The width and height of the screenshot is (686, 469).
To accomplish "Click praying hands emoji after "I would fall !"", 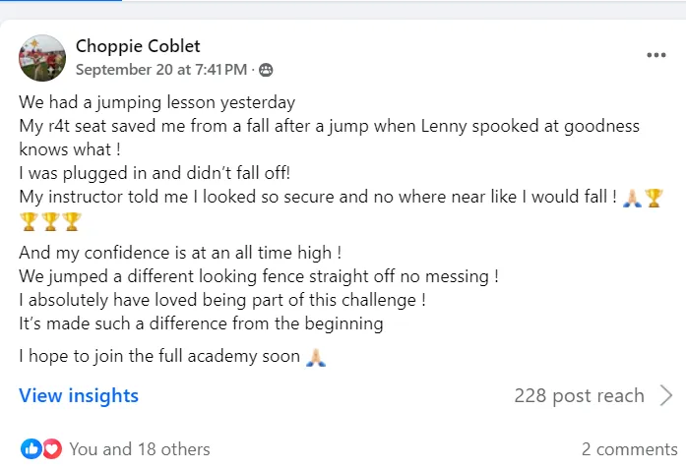I will click(x=634, y=197).
